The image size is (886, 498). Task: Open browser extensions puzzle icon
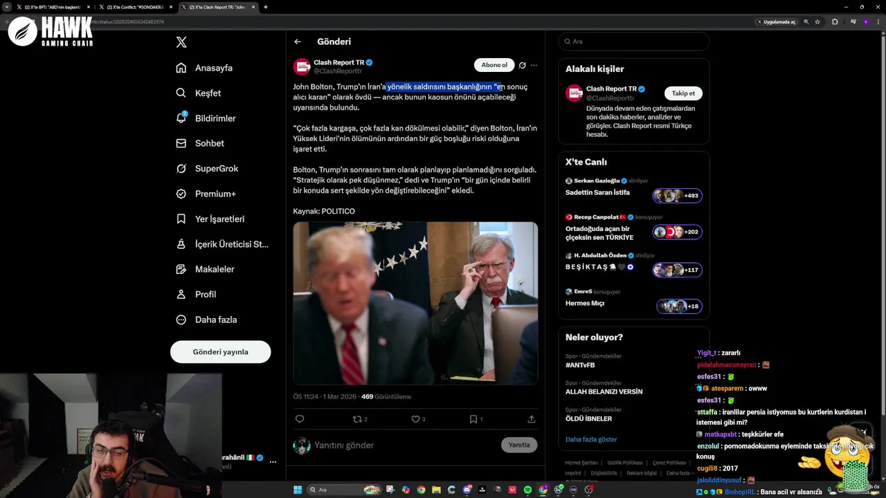(835, 21)
